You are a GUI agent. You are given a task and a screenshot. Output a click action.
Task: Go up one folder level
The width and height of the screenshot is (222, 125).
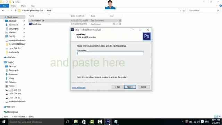click(15, 11)
